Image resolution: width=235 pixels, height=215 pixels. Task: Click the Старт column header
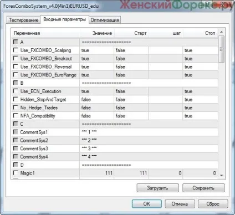(x=131, y=33)
